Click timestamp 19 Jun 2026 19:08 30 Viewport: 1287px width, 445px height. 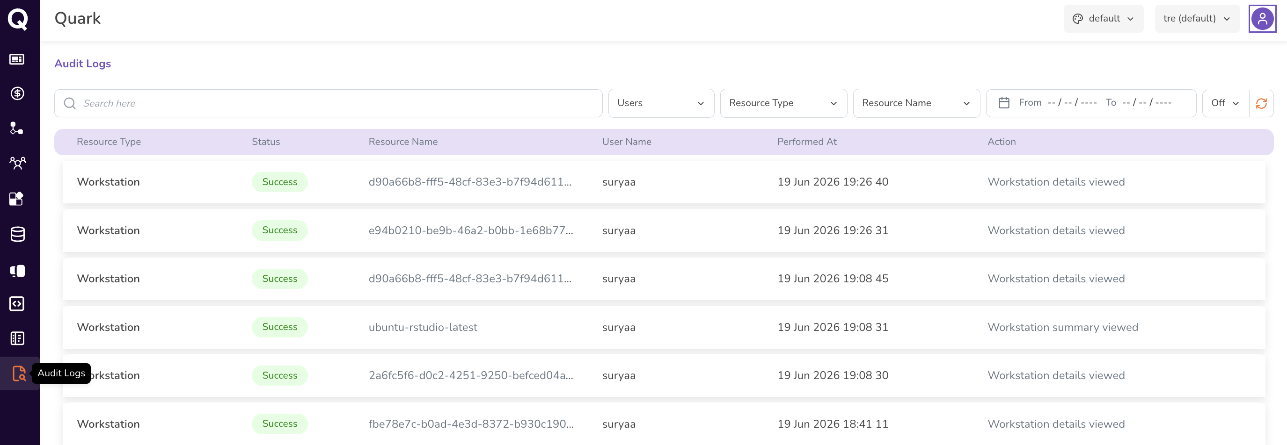point(833,376)
